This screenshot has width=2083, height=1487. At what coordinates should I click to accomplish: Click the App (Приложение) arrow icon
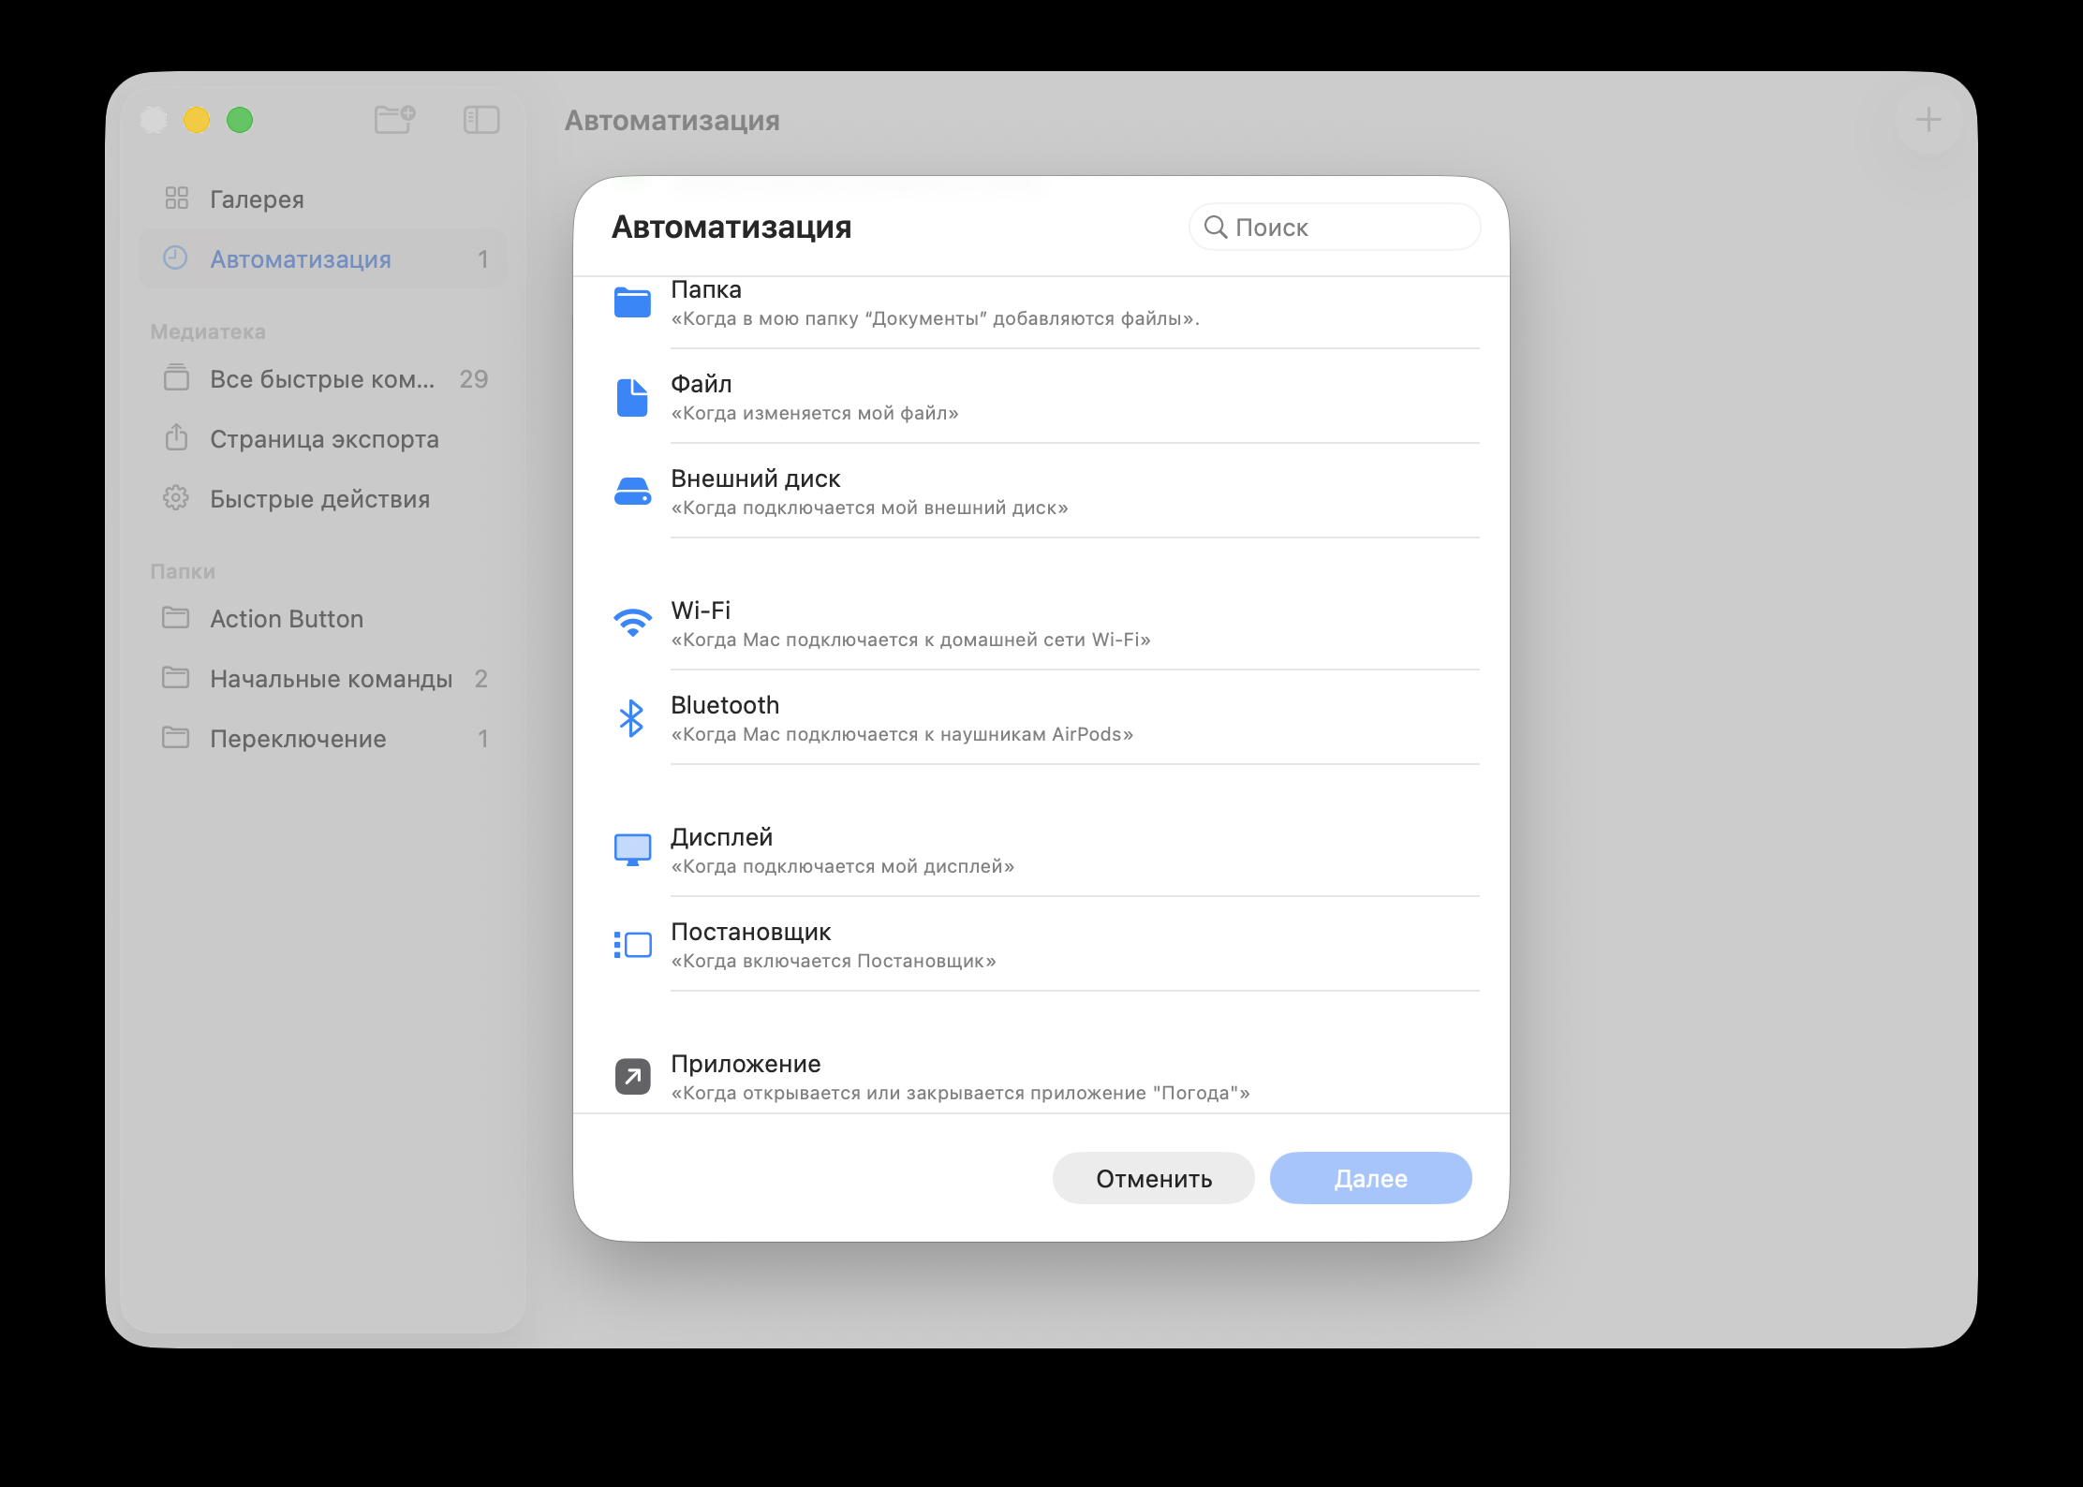tap(632, 1076)
